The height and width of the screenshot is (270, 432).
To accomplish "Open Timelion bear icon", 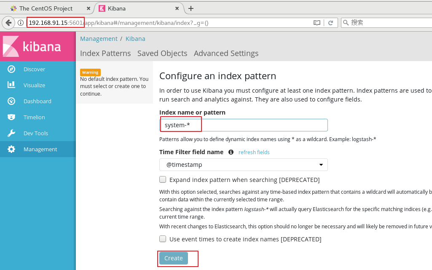I will [x=11, y=117].
